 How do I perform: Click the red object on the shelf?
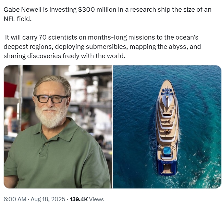[x=10, y=89]
